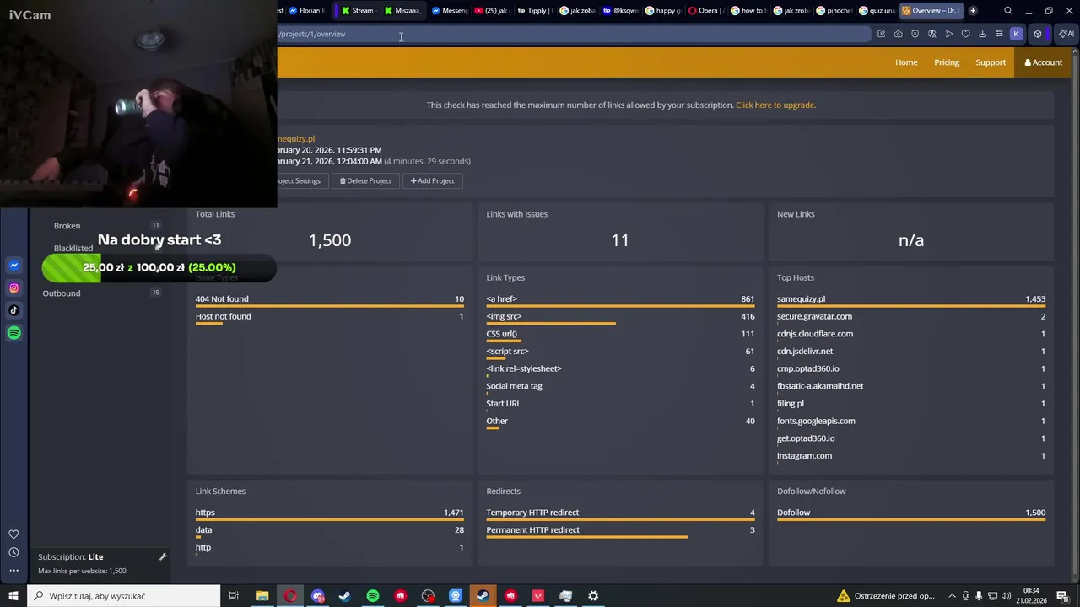Open TikTok in the Opera sidebar

click(13, 310)
